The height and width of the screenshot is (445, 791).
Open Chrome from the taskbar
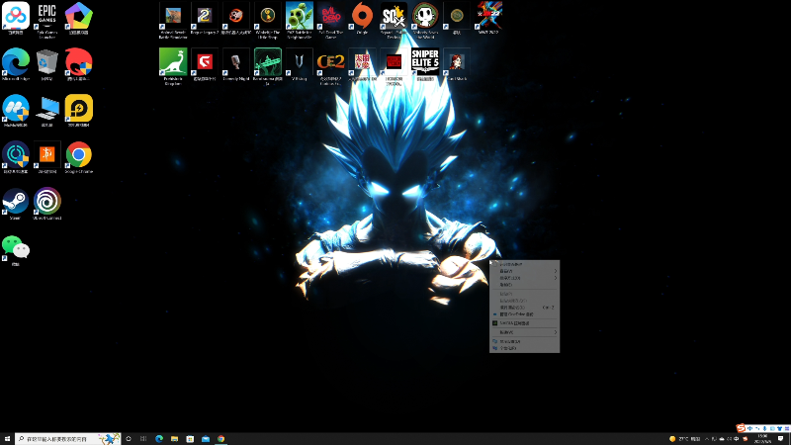click(220, 439)
